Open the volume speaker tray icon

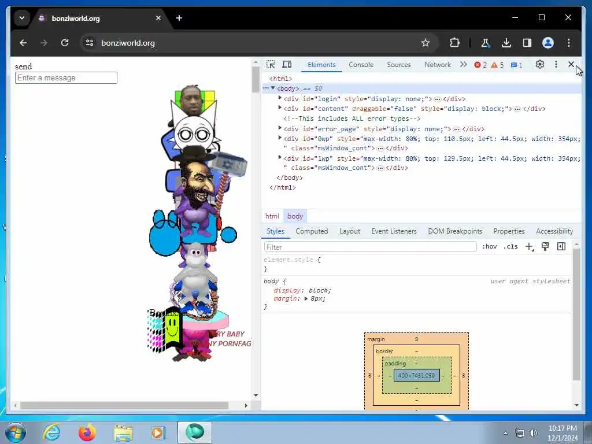pyautogui.click(x=533, y=433)
